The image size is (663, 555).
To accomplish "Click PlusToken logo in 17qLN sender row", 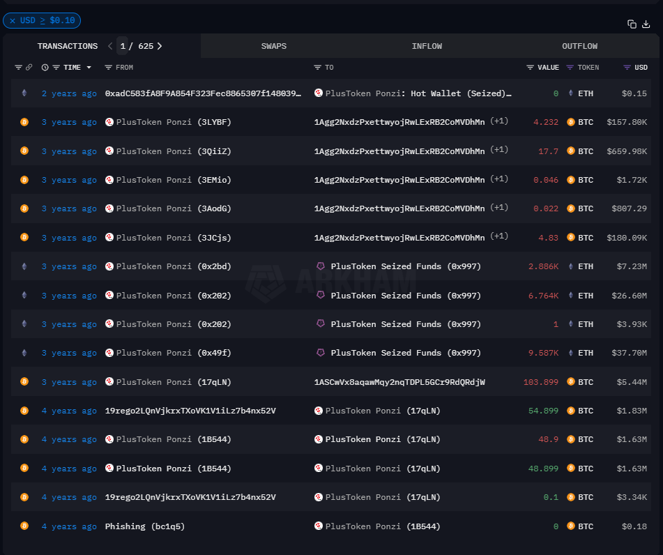I will (109, 381).
